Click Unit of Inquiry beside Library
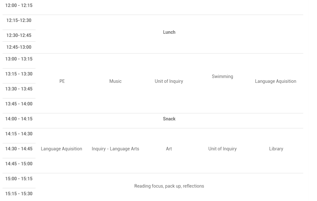 [222, 149]
